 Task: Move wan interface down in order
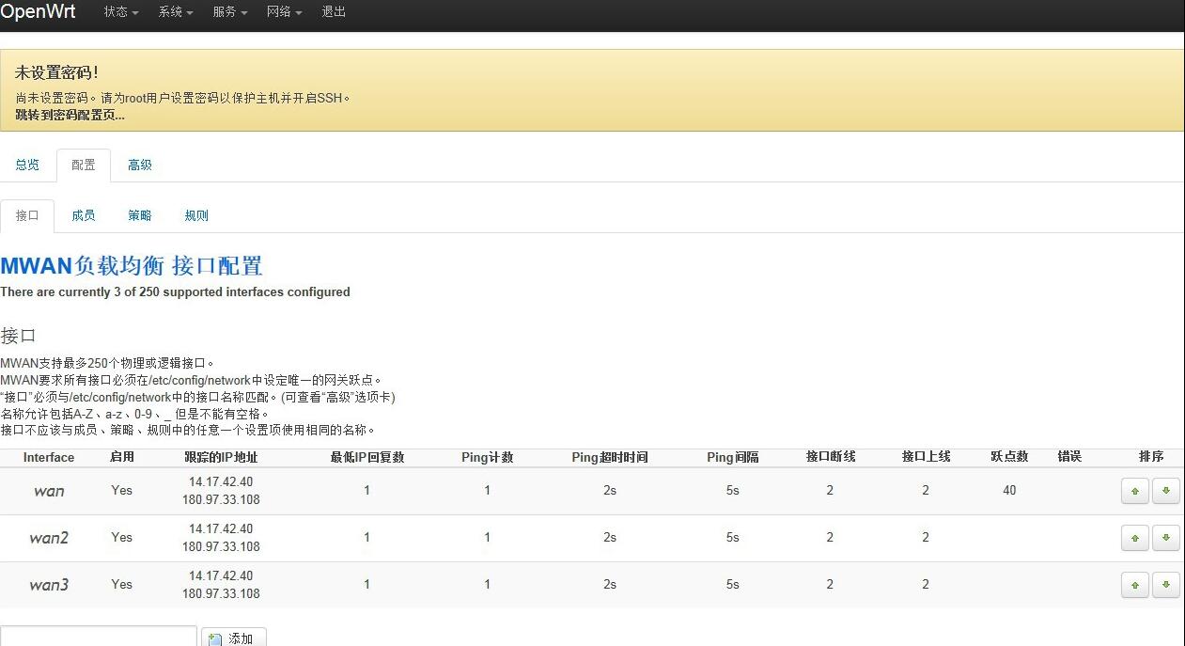tap(1165, 491)
